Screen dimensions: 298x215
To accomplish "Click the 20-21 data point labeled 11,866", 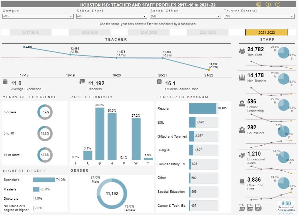I will [163, 58].
